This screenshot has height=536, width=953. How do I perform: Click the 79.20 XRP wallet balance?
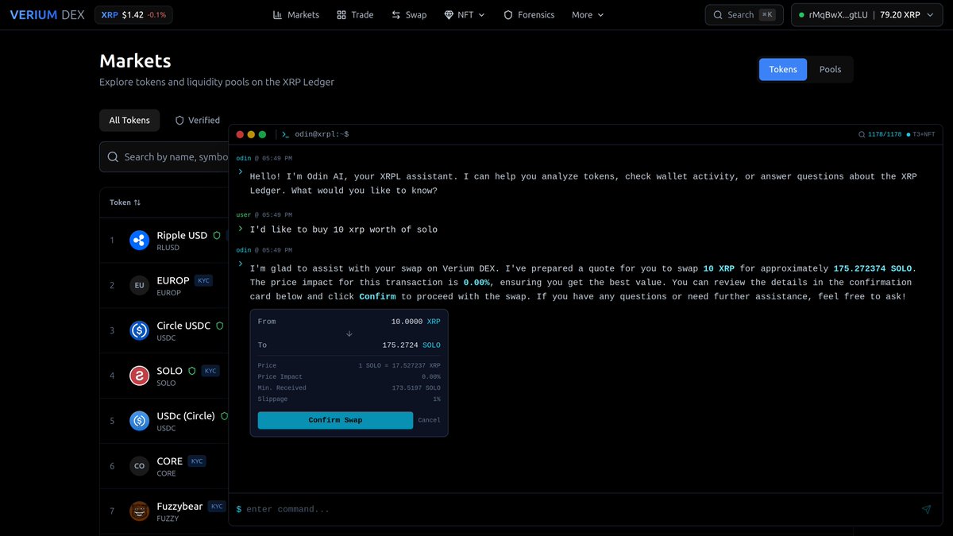(x=900, y=15)
